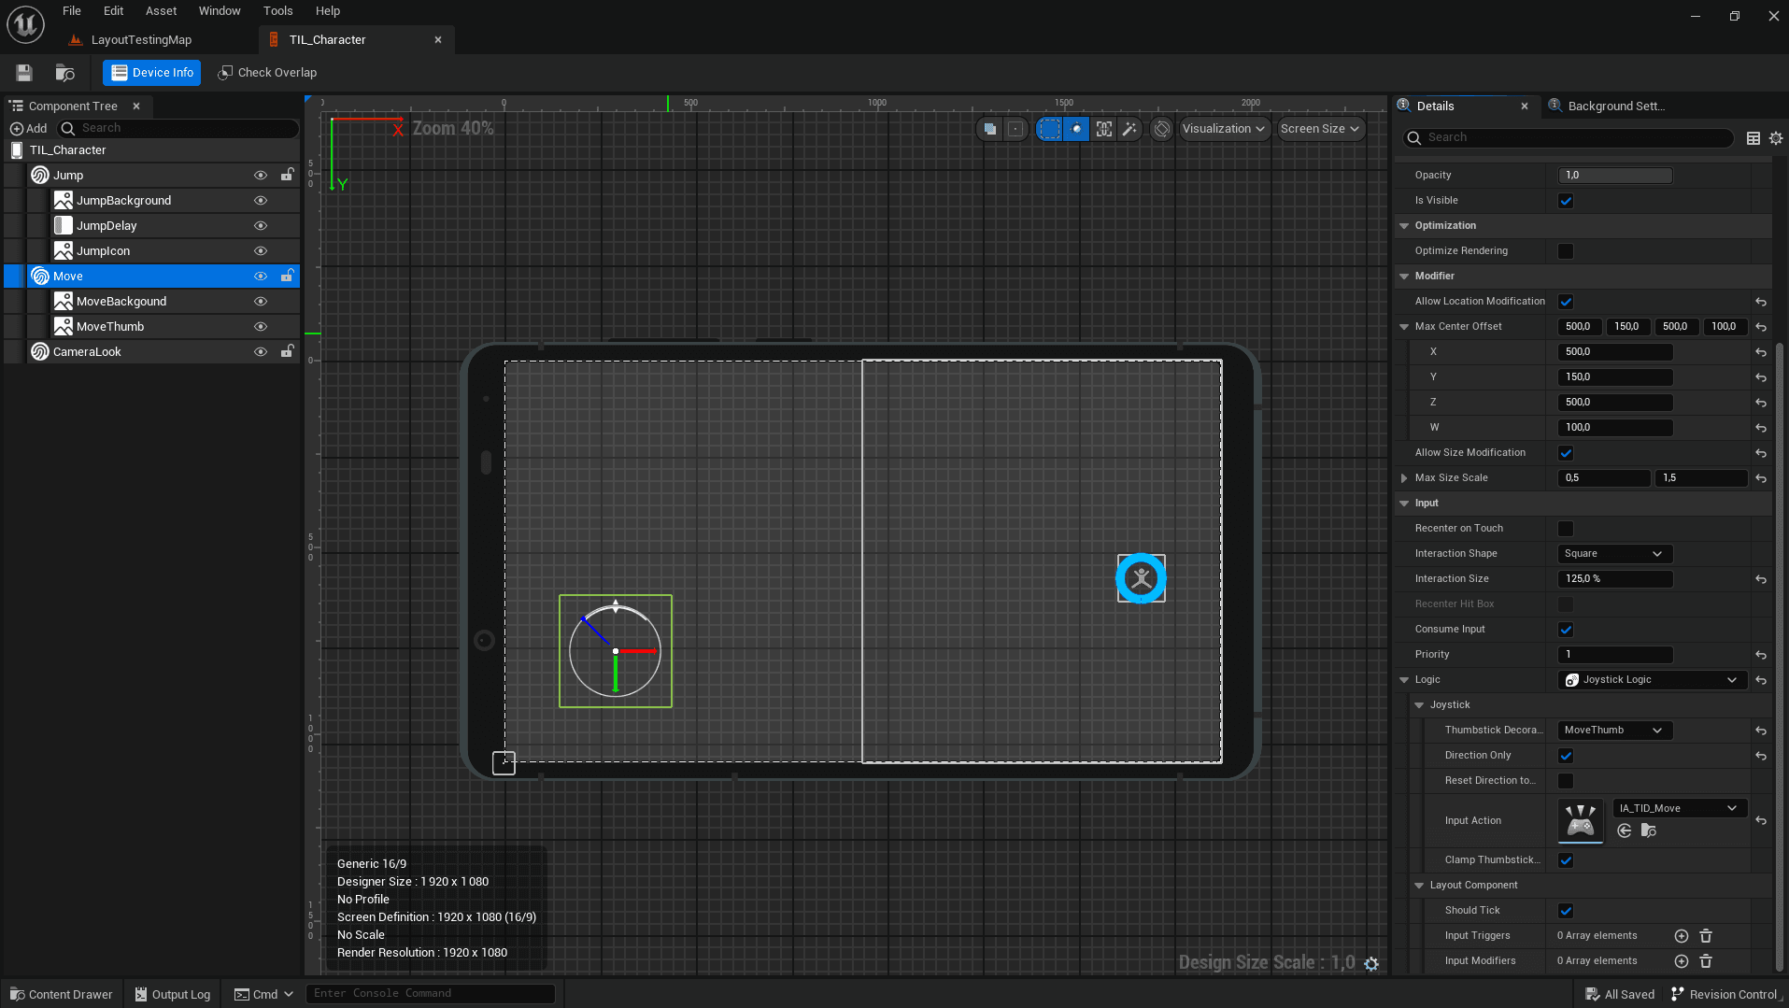Open the Joystick Logic dropdown
1789x1008 pixels.
(1652, 680)
